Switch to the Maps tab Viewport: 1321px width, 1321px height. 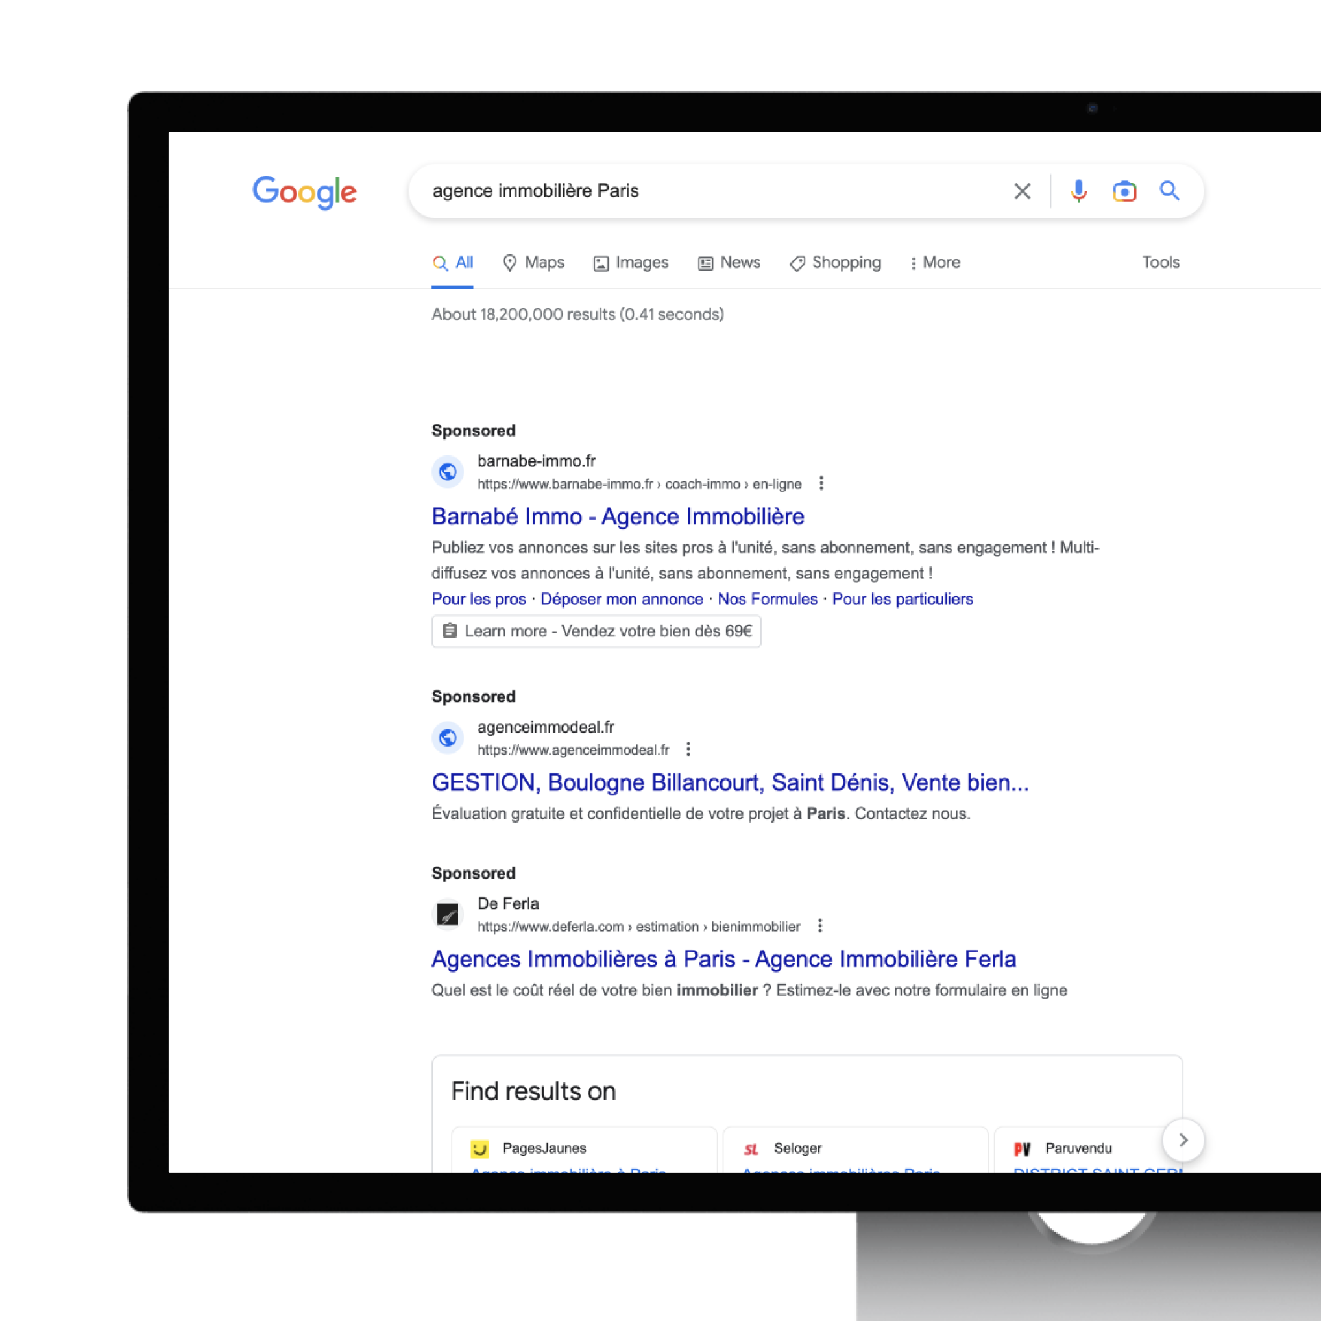click(533, 263)
